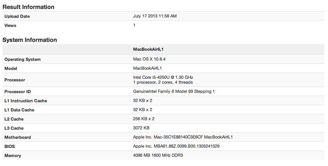Click the L2 Cache 256 KB x 2 value
This screenshot has width=328, height=166.
143,119
